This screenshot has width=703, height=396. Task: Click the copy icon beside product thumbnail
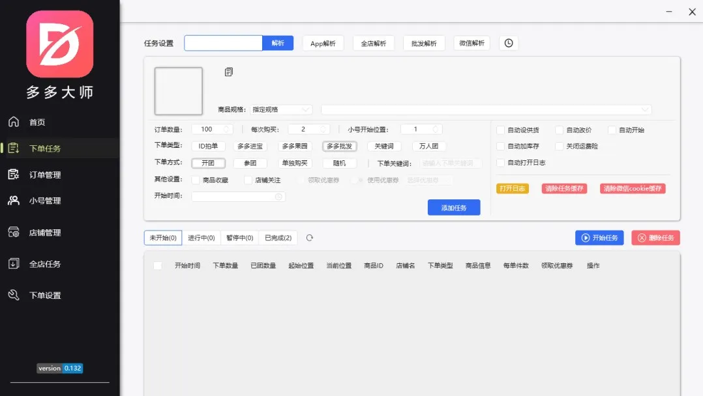click(228, 72)
